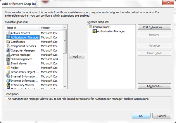Screen dimensions: 176x123
Task: Click the description text about Authorization Manager
Action: (78, 99)
